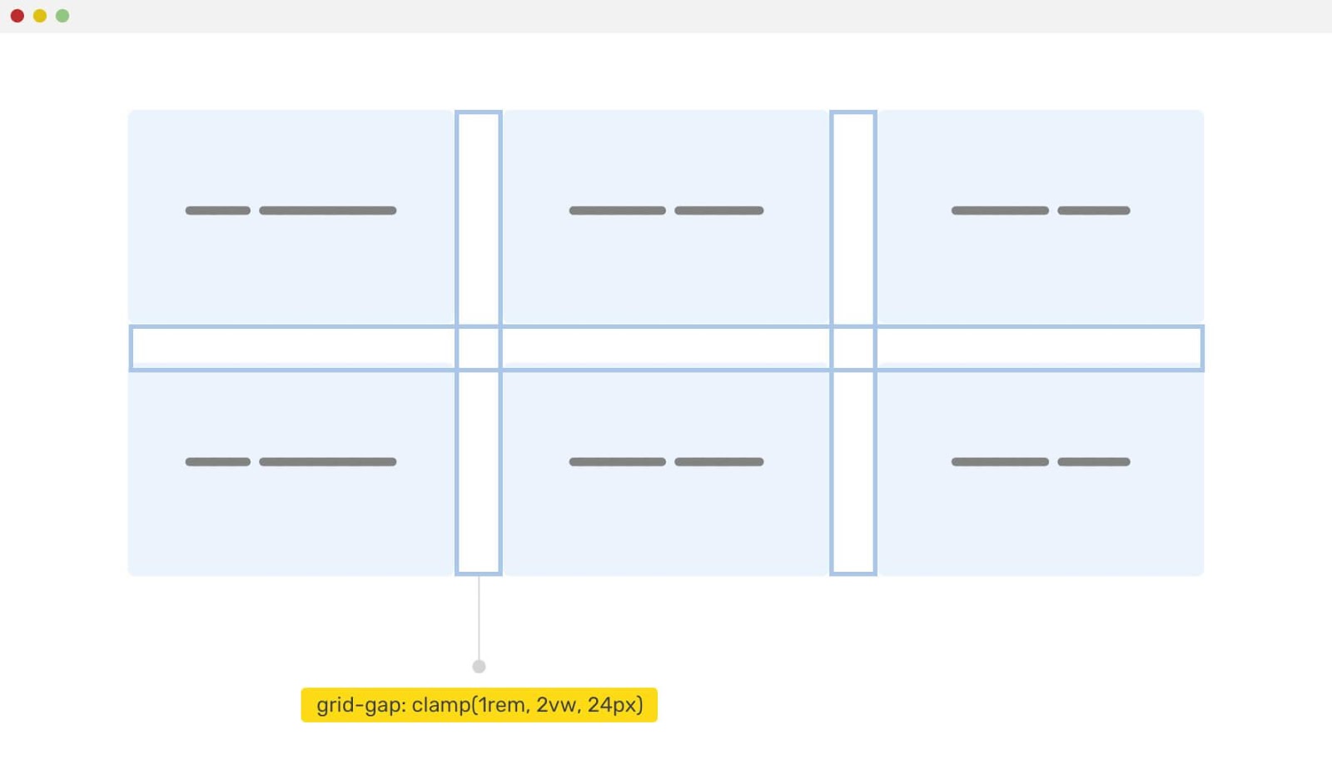This screenshot has height=784, width=1332.
Task: Click the first column gap, lower section
Action: click(x=479, y=471)
